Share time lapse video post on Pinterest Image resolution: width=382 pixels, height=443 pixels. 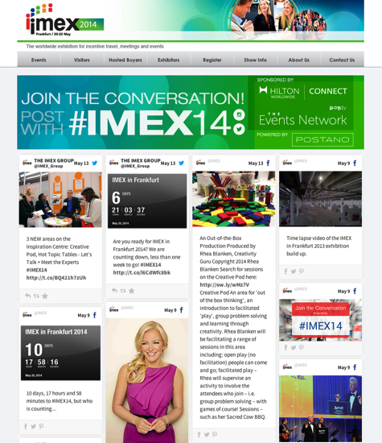click(302, 271)
